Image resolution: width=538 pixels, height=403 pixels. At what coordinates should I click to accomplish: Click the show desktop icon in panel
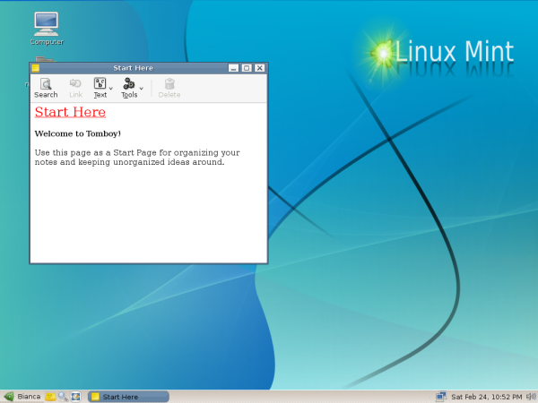point(76,396)
